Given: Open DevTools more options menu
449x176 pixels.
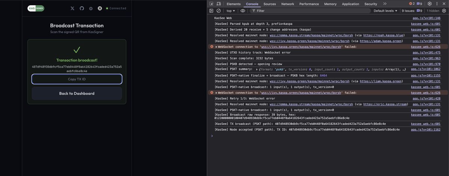Looking at the screenshot, I should coord(437,4).
